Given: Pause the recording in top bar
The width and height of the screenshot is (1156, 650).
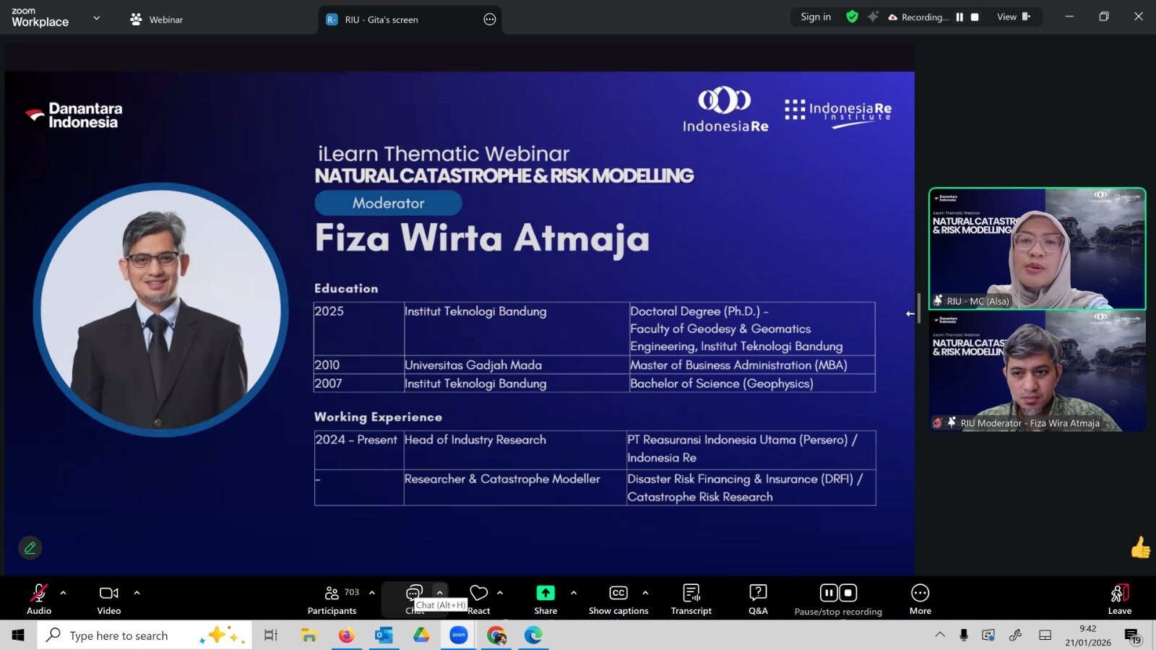Looking at the screenshot, I should [x=959, y=17].
